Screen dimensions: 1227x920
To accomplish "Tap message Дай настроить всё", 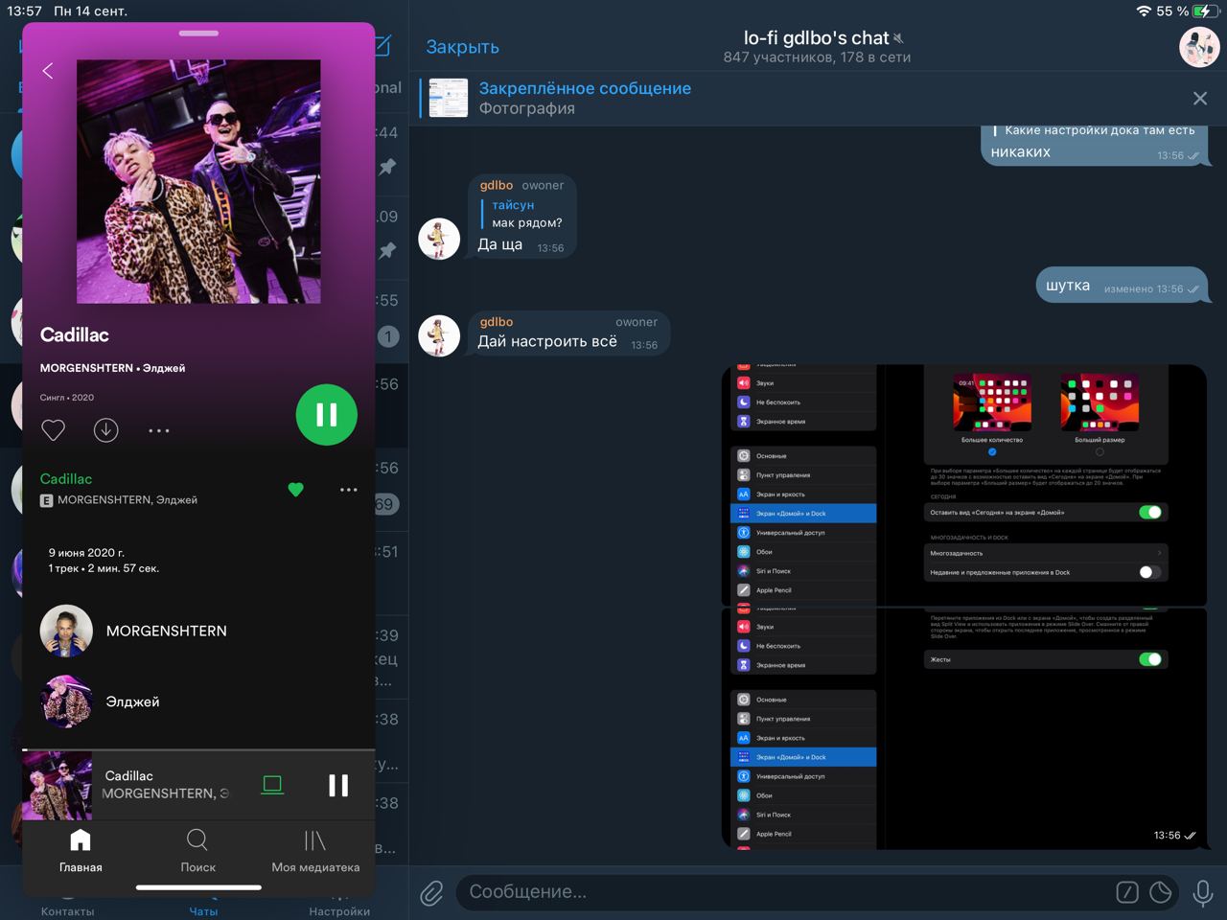I will 569,335.
